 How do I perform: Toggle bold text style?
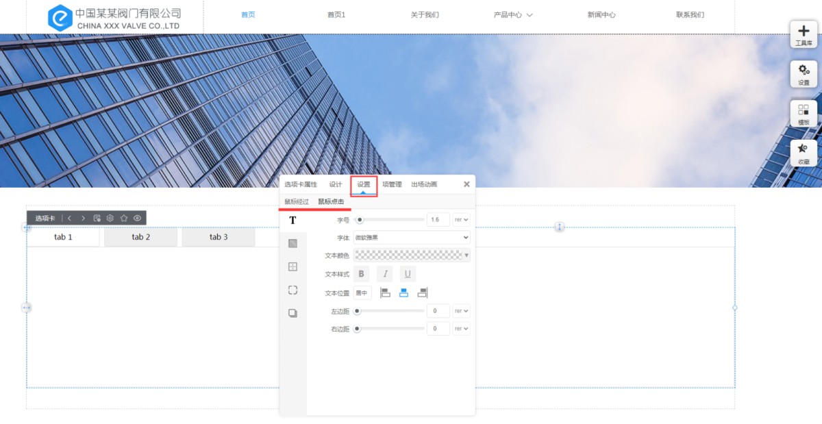[x=362, y=274]
